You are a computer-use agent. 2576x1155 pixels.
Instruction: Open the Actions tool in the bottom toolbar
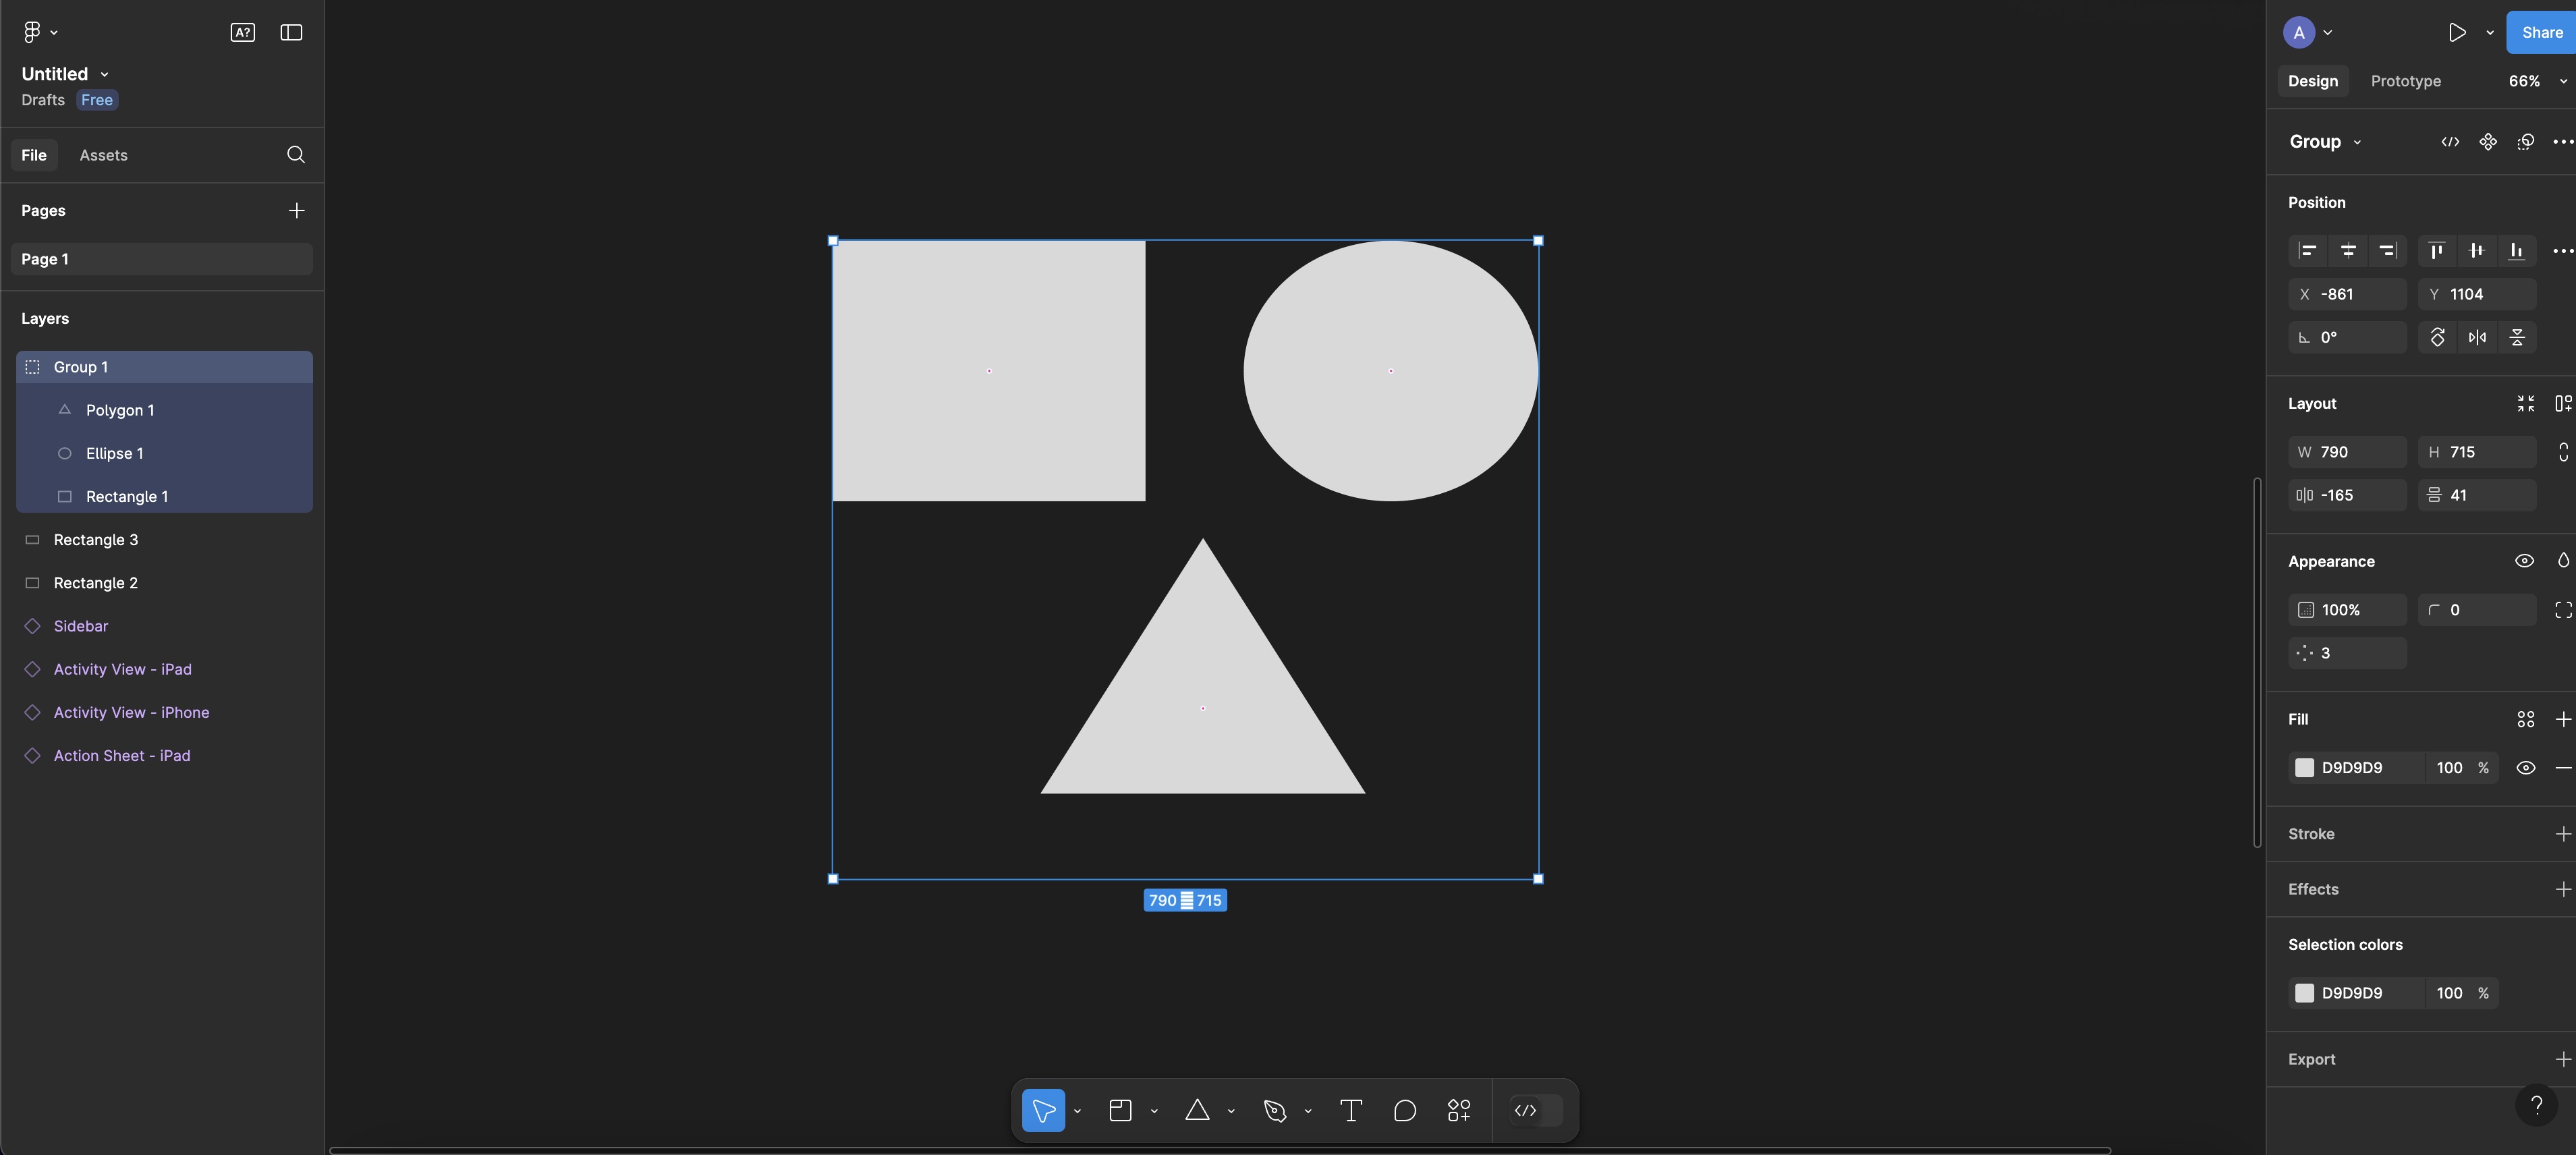(1459, 1110)
